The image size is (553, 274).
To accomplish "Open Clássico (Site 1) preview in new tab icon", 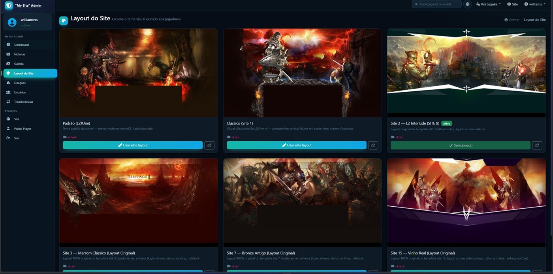I will [373, 145].
